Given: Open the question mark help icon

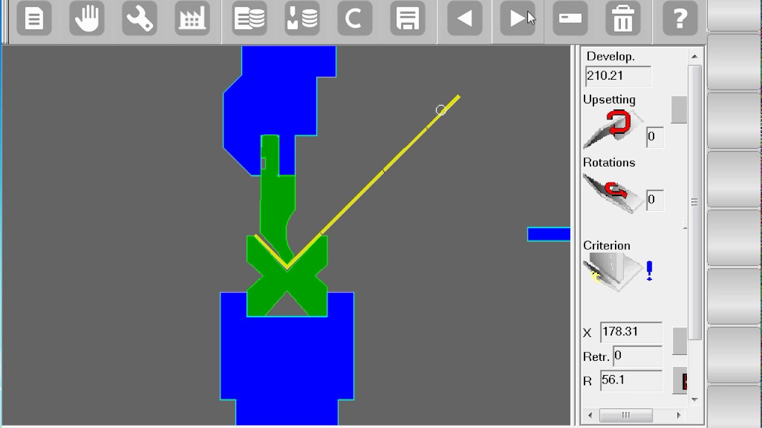Looking at the screenshot, I should click(x=680, y=18).
